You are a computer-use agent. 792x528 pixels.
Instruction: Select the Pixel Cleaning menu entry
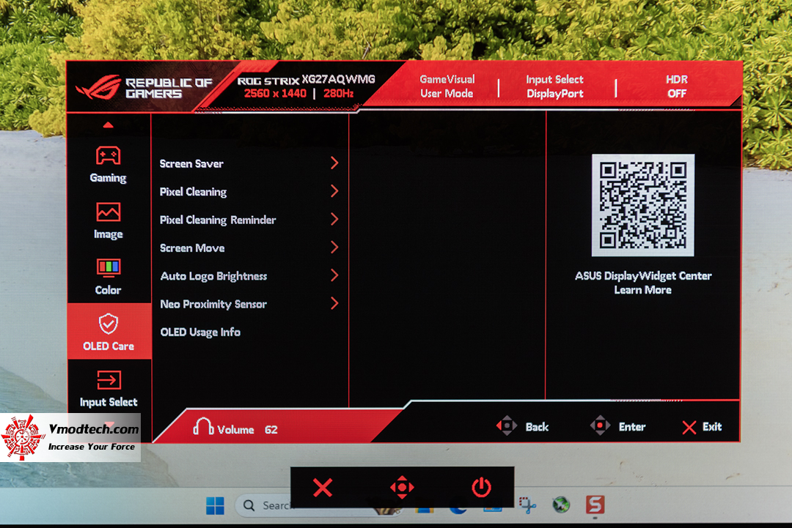click(x=193, y=192)
